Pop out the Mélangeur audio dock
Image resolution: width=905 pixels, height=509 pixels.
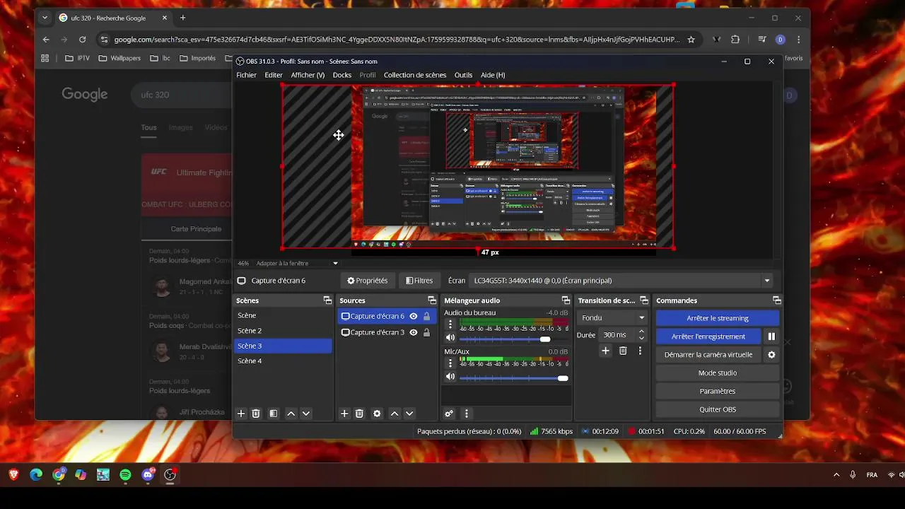pos(566,300)
